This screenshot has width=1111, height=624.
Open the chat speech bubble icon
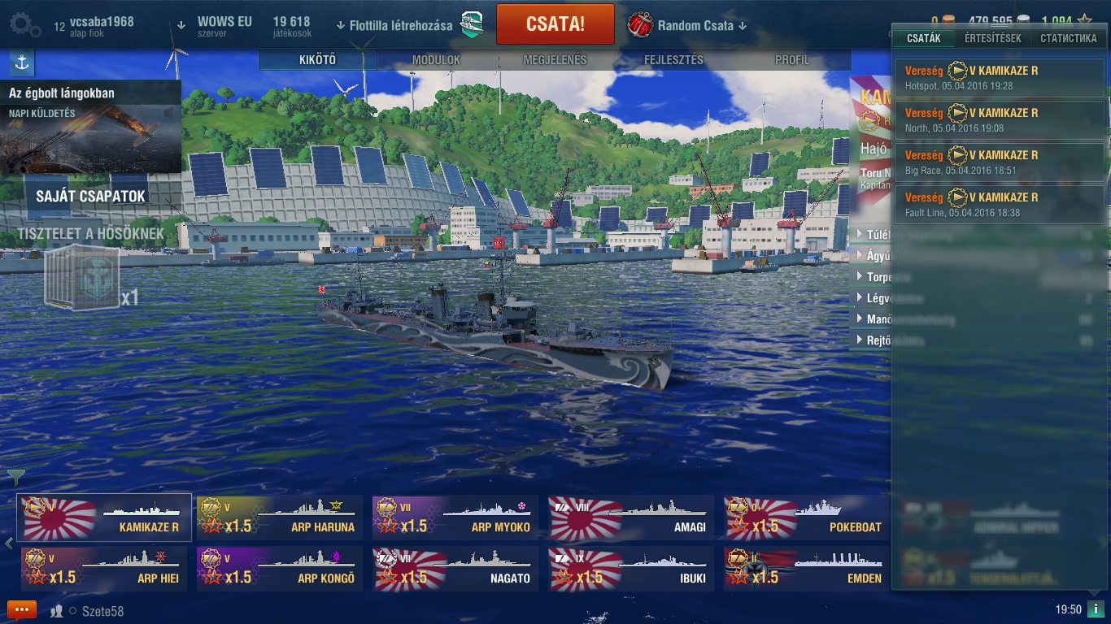(x=22, y=610)
